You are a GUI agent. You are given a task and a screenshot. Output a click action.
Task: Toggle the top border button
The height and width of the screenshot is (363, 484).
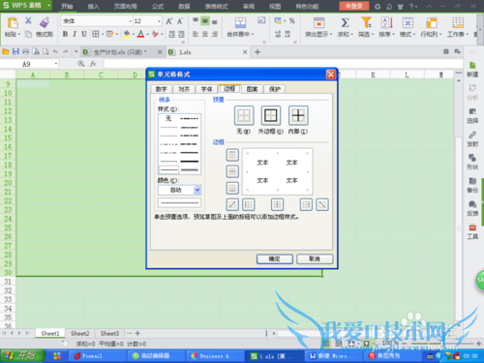pyautogui.click(x=232, y=155)
